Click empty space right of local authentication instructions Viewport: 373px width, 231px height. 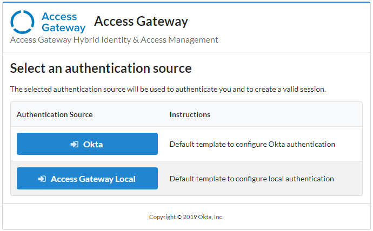click(x=349, y=179)
